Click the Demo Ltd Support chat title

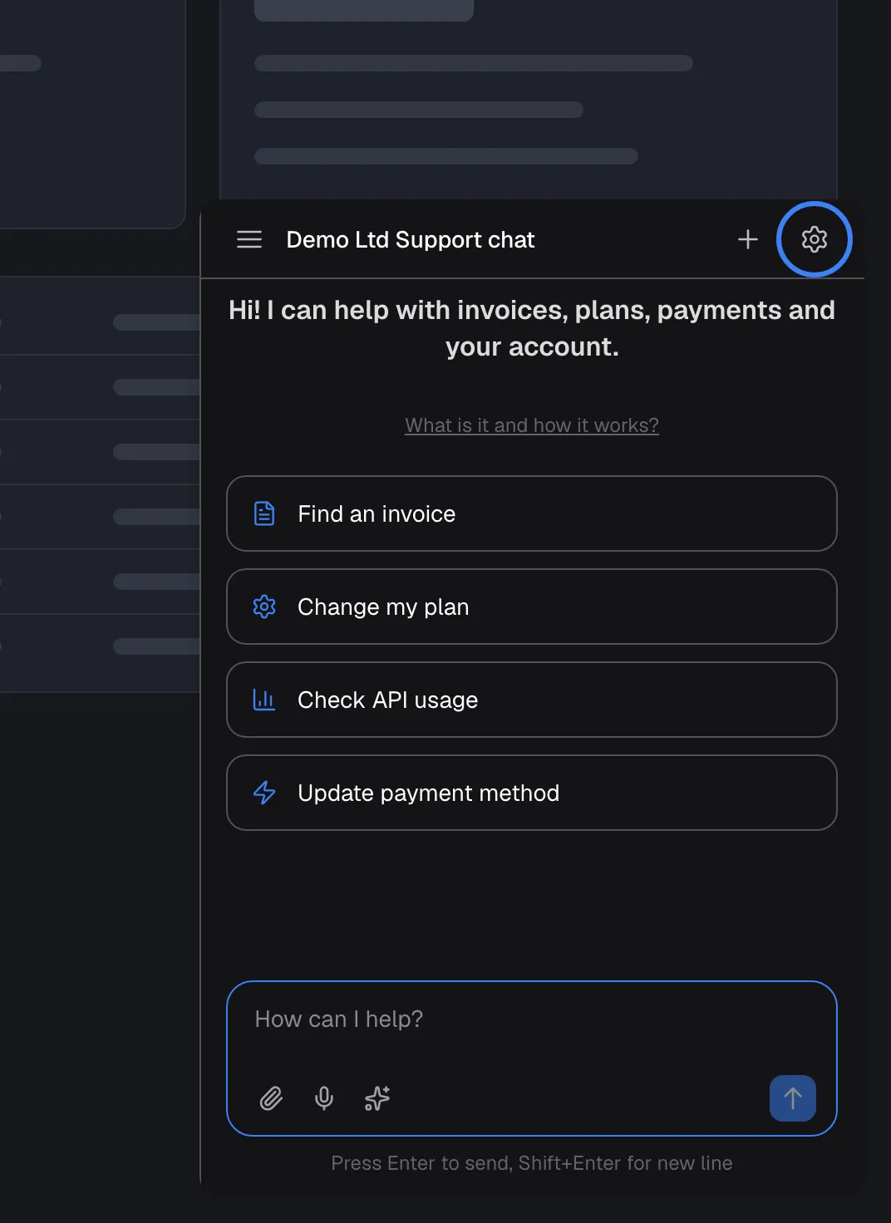[x=411, y=239]
